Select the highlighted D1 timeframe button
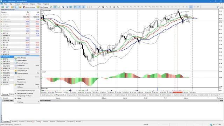 (191, 7)
